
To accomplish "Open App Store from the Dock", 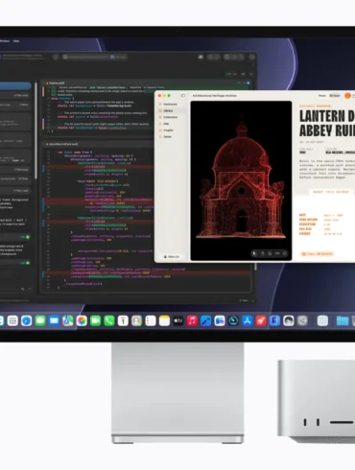I will tap(248, 320).
